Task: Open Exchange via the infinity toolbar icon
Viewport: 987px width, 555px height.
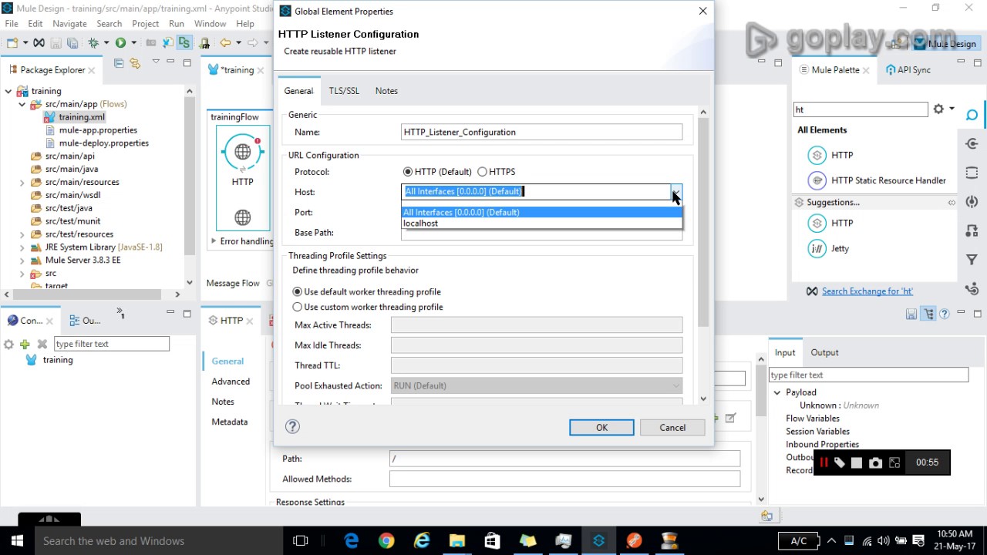Action: click(39, 43)
